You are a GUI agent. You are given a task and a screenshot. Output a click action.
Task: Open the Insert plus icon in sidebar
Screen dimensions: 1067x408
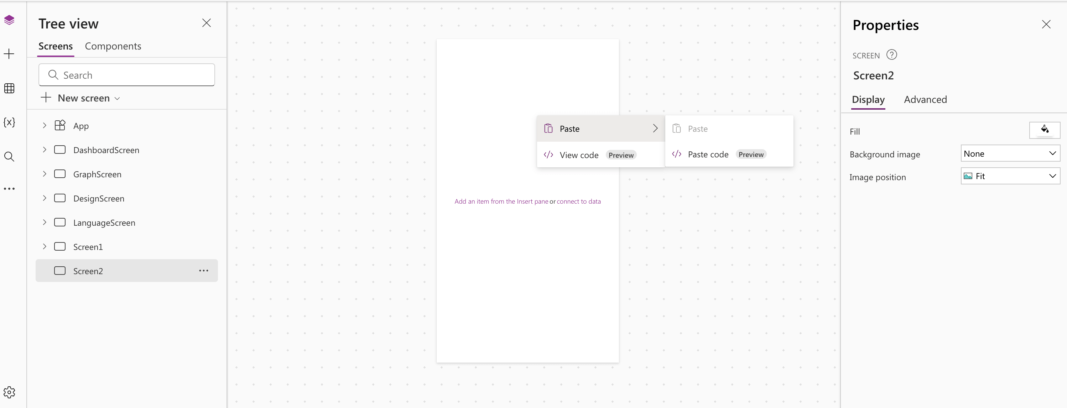coord(9,54)
